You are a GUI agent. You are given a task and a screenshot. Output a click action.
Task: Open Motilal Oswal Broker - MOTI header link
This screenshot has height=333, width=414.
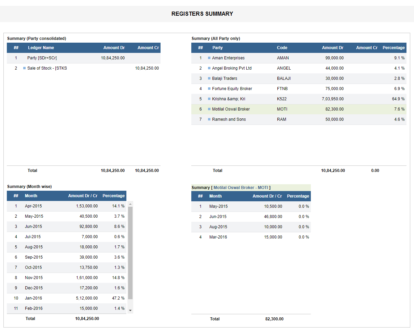click(241, 188)
